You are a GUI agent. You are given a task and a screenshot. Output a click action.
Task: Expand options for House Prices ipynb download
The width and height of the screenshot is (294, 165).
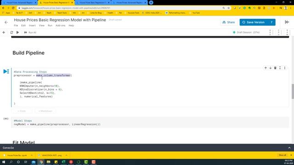32,155
